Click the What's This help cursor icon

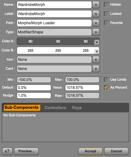tap(7, 151)
